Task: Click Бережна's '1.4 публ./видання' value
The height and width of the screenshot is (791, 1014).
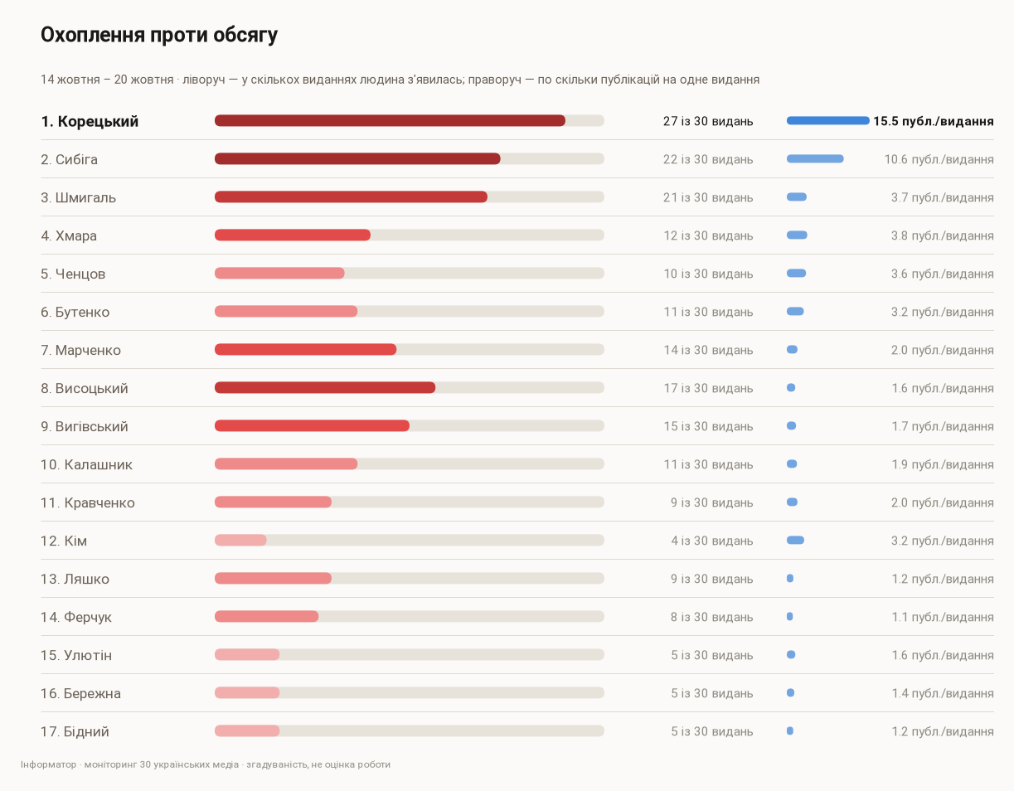Action: coord(943,693)
